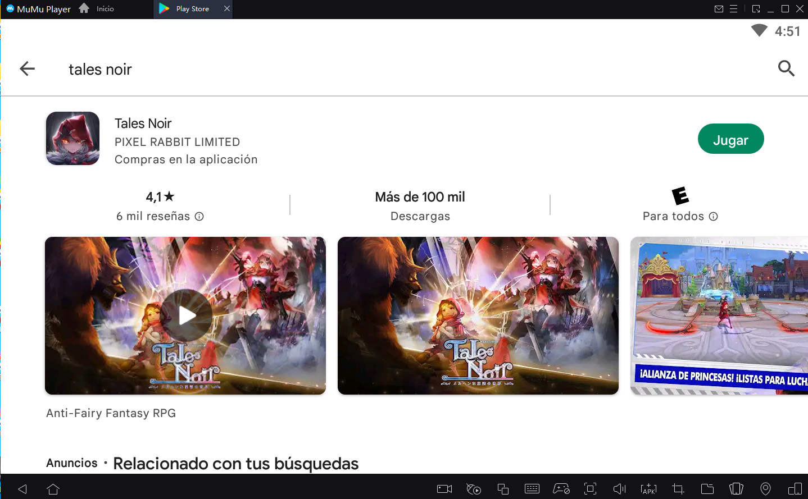The height and width of the screenshot is (499, 808).
Task: Show info about Para todos content rating
Action: pyautogui.click(x=714, y=217)
